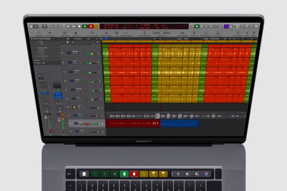Add a new track with the plus button

pos(62,42)
